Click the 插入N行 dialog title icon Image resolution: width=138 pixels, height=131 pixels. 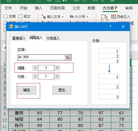11,26
